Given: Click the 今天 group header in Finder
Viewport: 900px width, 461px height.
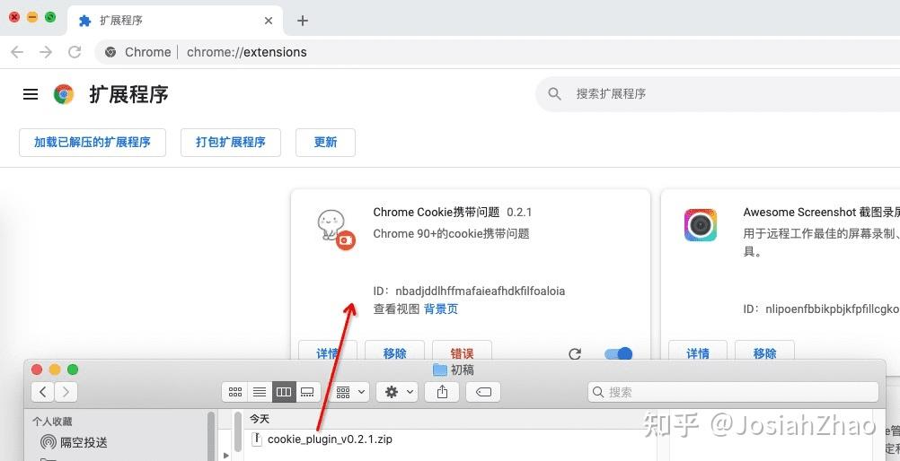Looking at the screenshot, I should coord(260,419).
